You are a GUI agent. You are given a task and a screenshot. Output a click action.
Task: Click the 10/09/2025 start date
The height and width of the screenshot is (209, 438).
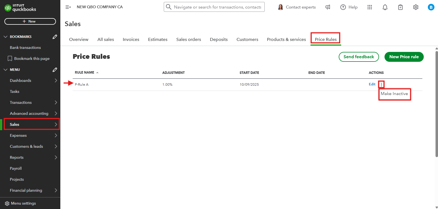tap(249, 85)
